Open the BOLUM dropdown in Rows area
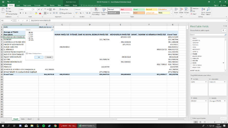Screen dimensions: 228x128 click(206, 101)
